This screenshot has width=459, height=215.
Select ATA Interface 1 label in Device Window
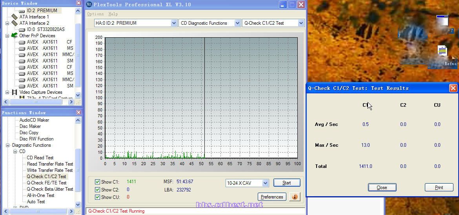coord(34,17)
